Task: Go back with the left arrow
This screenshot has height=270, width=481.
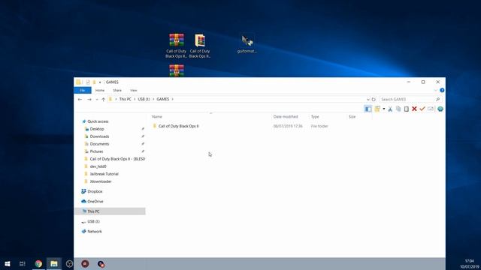Action: 80,99
